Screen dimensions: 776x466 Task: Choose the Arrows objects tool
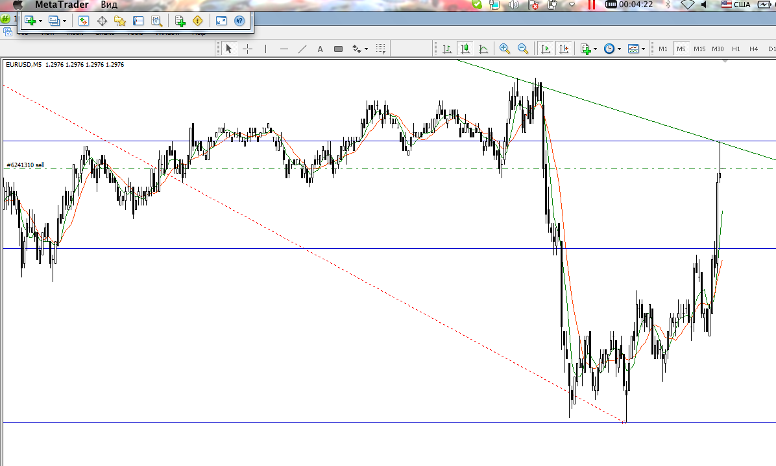[x=356, y=49]
